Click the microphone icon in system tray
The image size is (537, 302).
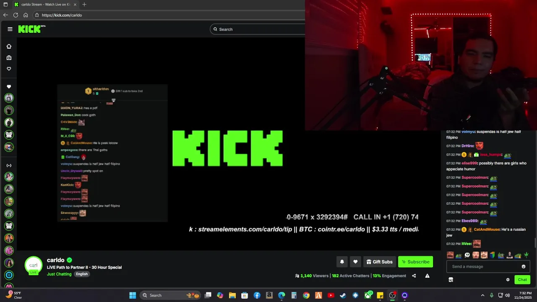click(x=492, y=295)
